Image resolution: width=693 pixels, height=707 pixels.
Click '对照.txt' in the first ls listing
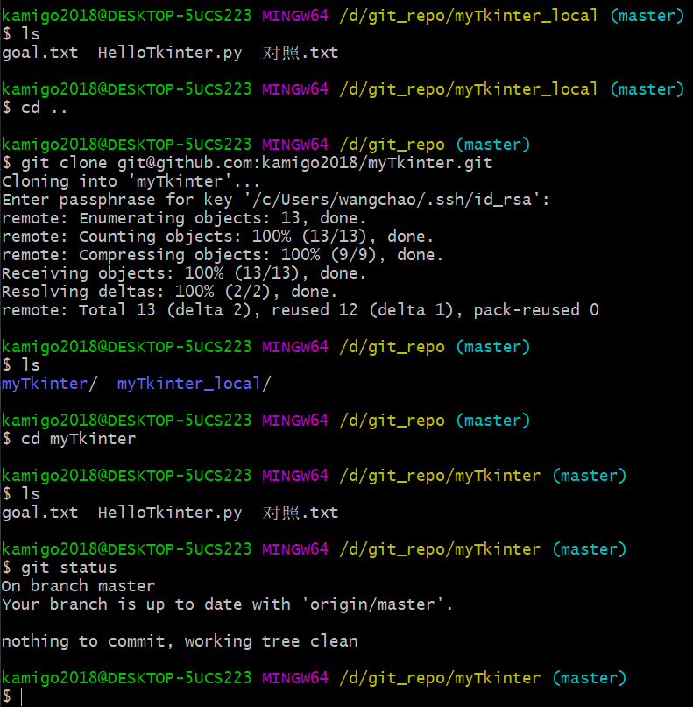(301, 53)
